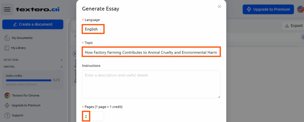Click the Chrome icon for Textero extension
304x122 pixels.
tap(7, 95)
